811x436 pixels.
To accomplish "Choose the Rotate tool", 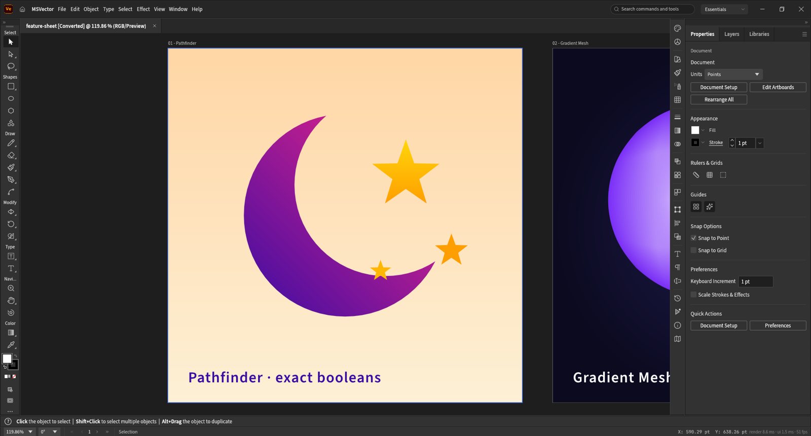I will pyautogui.click(x=11, y=224).
